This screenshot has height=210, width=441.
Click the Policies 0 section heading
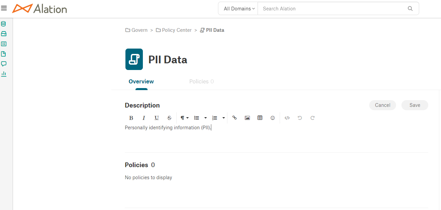(x=140, y=165)
